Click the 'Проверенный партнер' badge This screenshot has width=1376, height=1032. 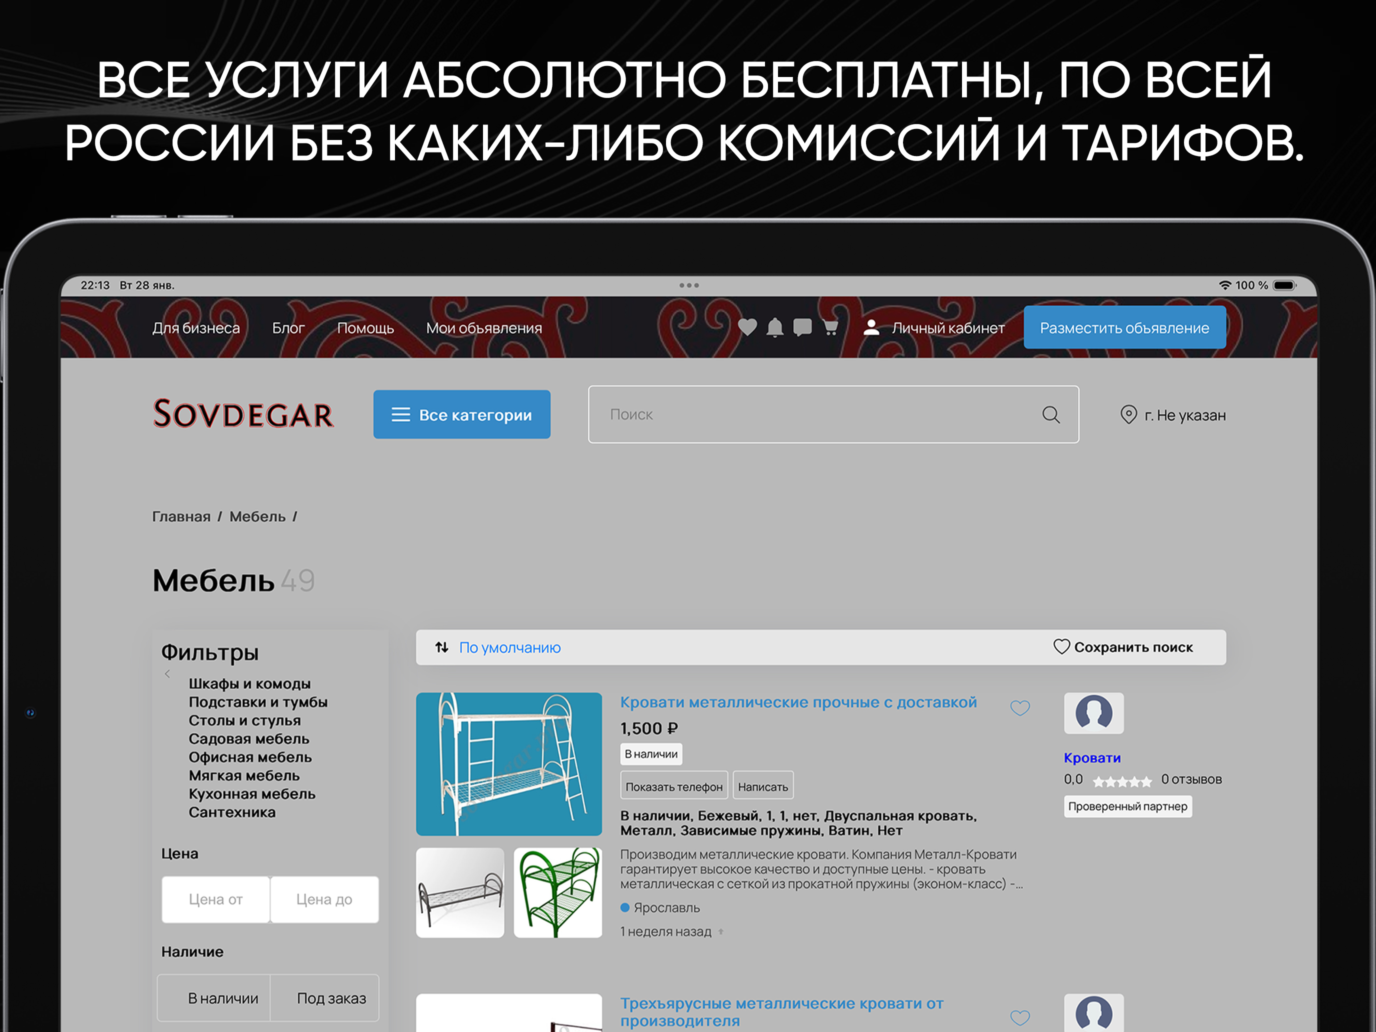click(1128, 806)
